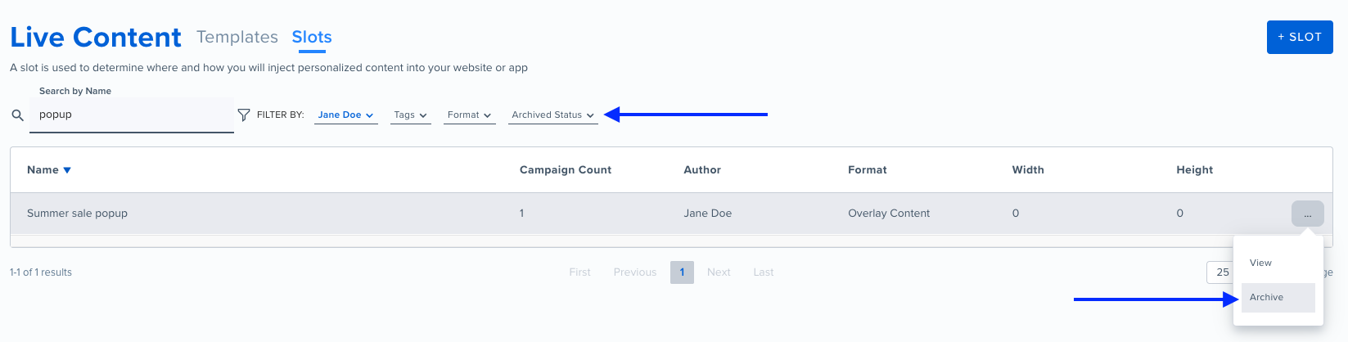Click the search magnifier icon
This screenshot has height=342, width=1348.
point(17,115)
